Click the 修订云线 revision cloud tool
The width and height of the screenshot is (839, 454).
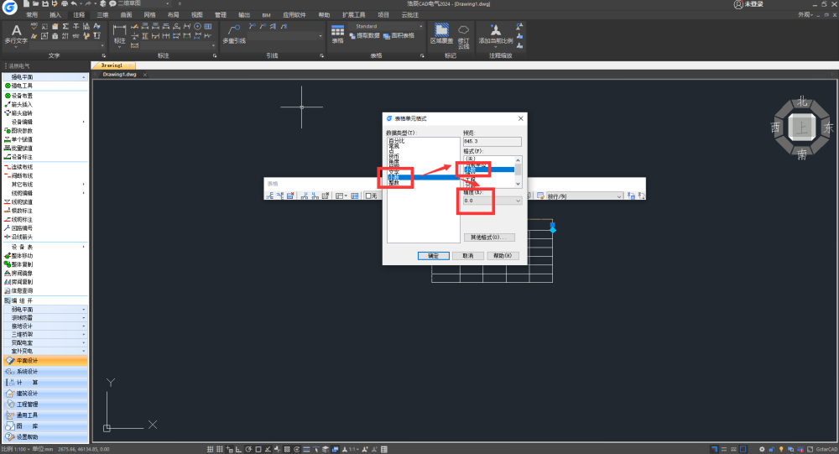(463, 36)
